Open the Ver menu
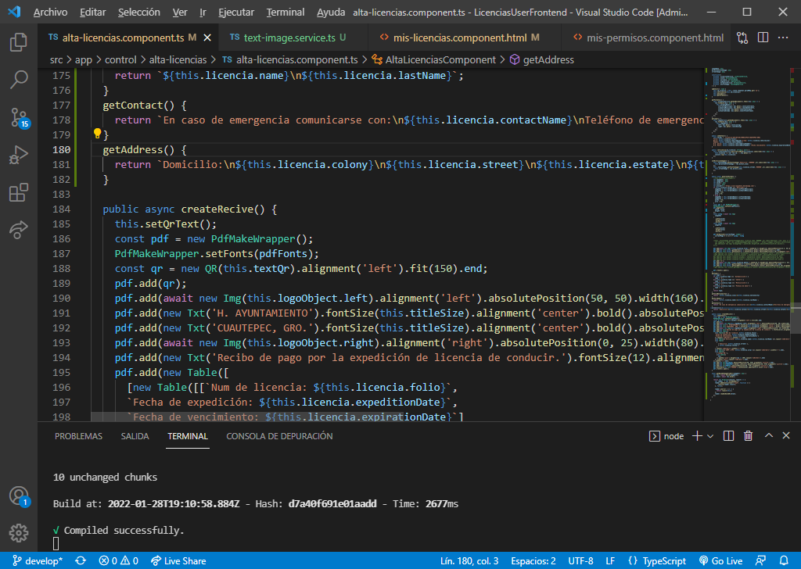The width and height of the screenshot is (801, 569). point(180,13)
